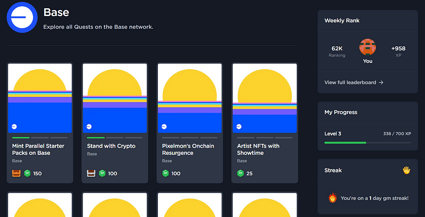Click the Mint Parallel Starter Packs sunset thumbnail
This screenshot has width=425, height=217.
click(40, 98)
